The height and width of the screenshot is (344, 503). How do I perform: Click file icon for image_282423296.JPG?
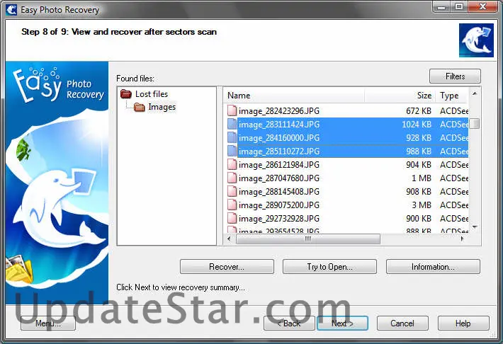point(232,110)
